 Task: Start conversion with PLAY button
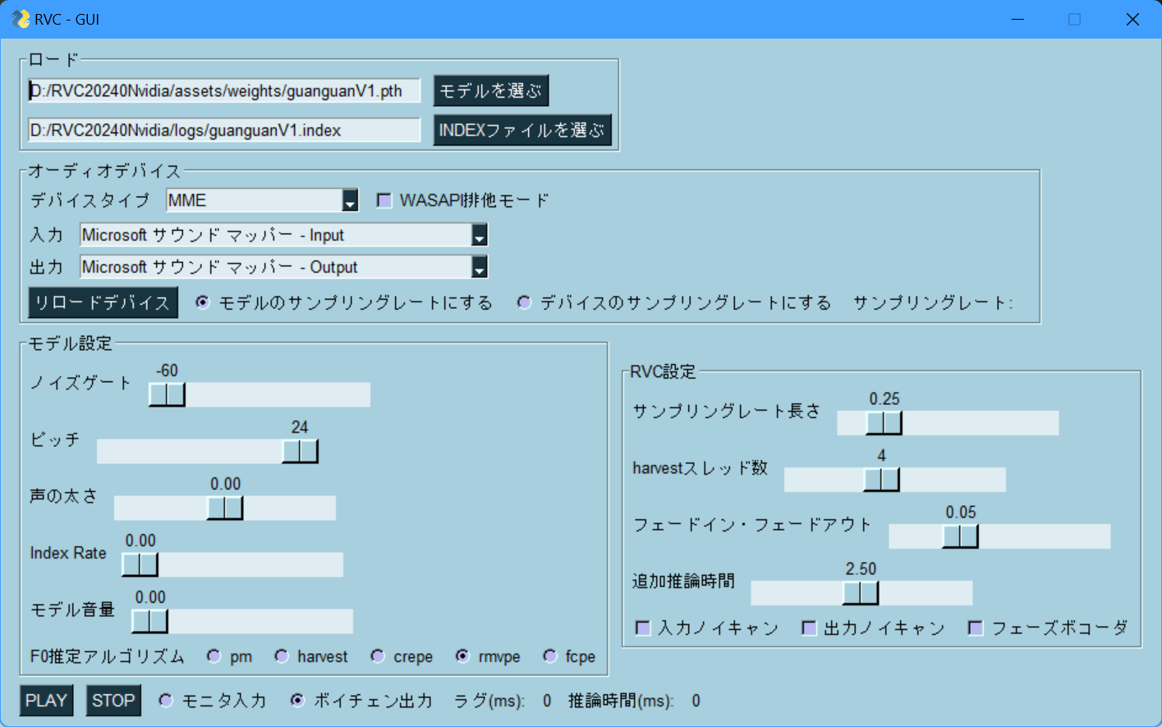click(46, 701)
